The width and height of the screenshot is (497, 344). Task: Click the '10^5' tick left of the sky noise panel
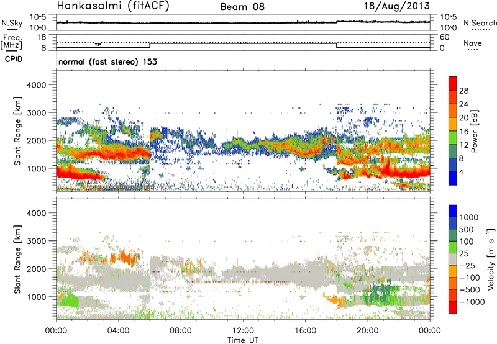click(38, 17)
